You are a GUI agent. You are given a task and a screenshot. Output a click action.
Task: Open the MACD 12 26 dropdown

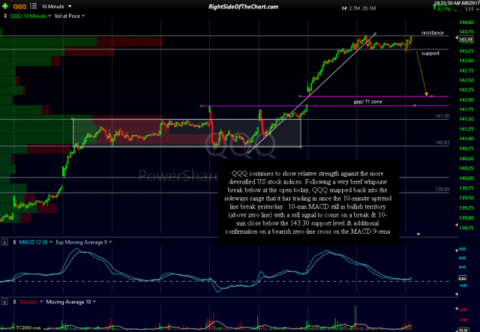pyautogui.click(x=35, y=242)
